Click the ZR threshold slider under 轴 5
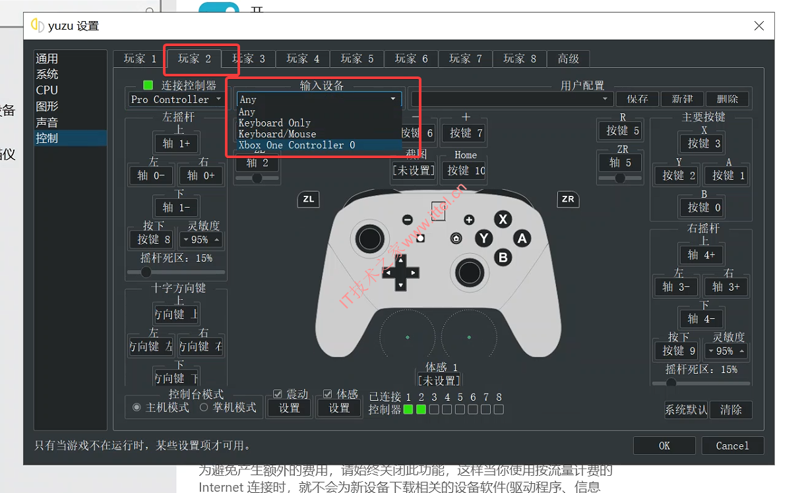 tap(620, 178)
